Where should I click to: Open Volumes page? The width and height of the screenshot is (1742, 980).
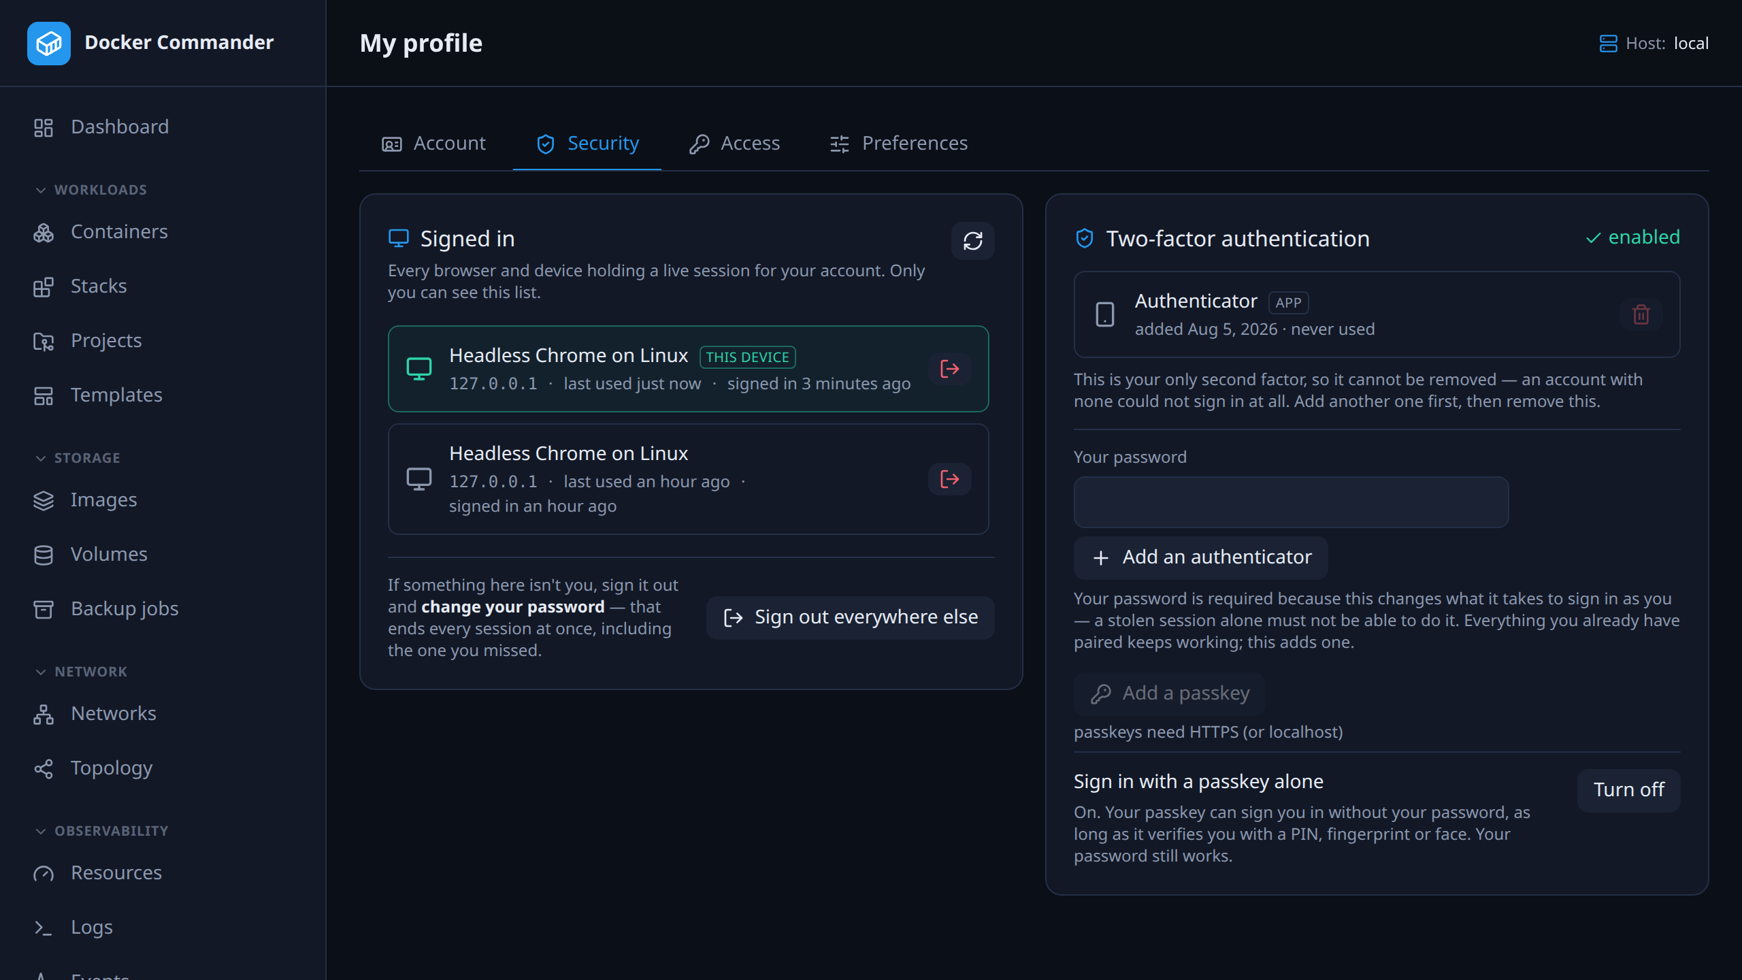(163, 555)
